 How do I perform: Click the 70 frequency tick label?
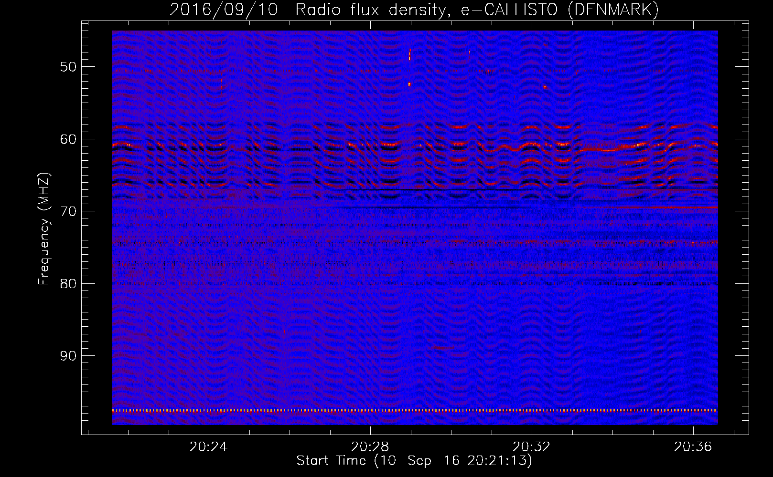click(68, 211)
